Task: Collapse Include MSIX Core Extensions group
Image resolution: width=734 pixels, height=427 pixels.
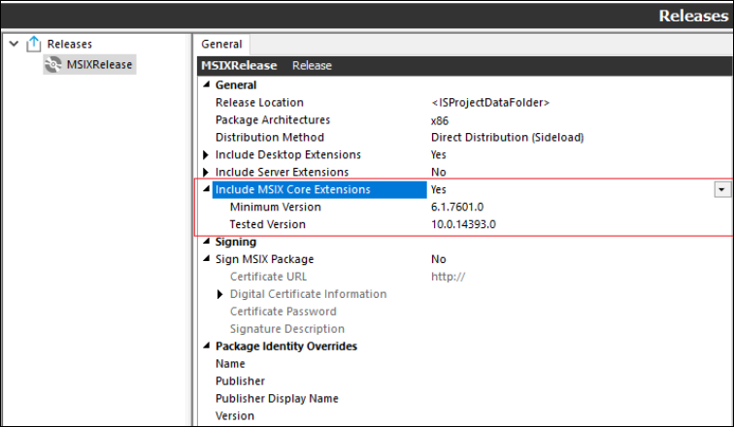Action: 206,190
